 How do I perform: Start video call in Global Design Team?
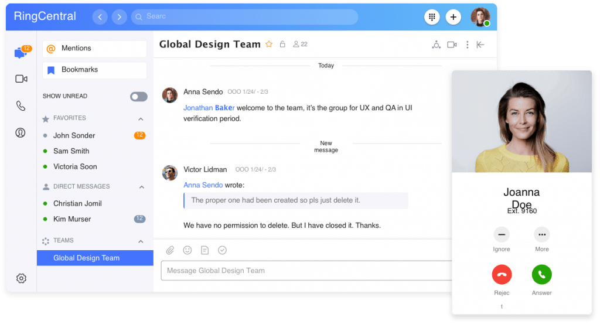(452, 45)
